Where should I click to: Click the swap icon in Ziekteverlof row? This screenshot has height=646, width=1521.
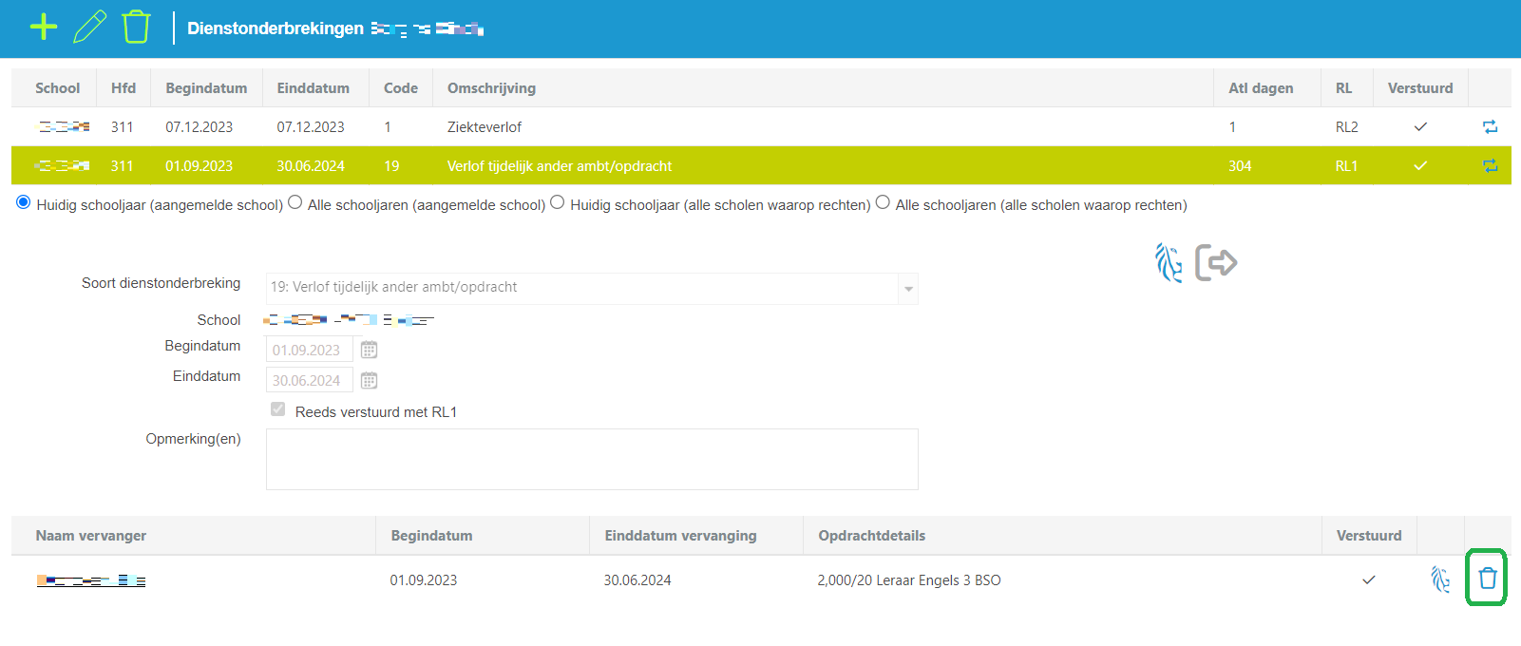[1490, 126]
